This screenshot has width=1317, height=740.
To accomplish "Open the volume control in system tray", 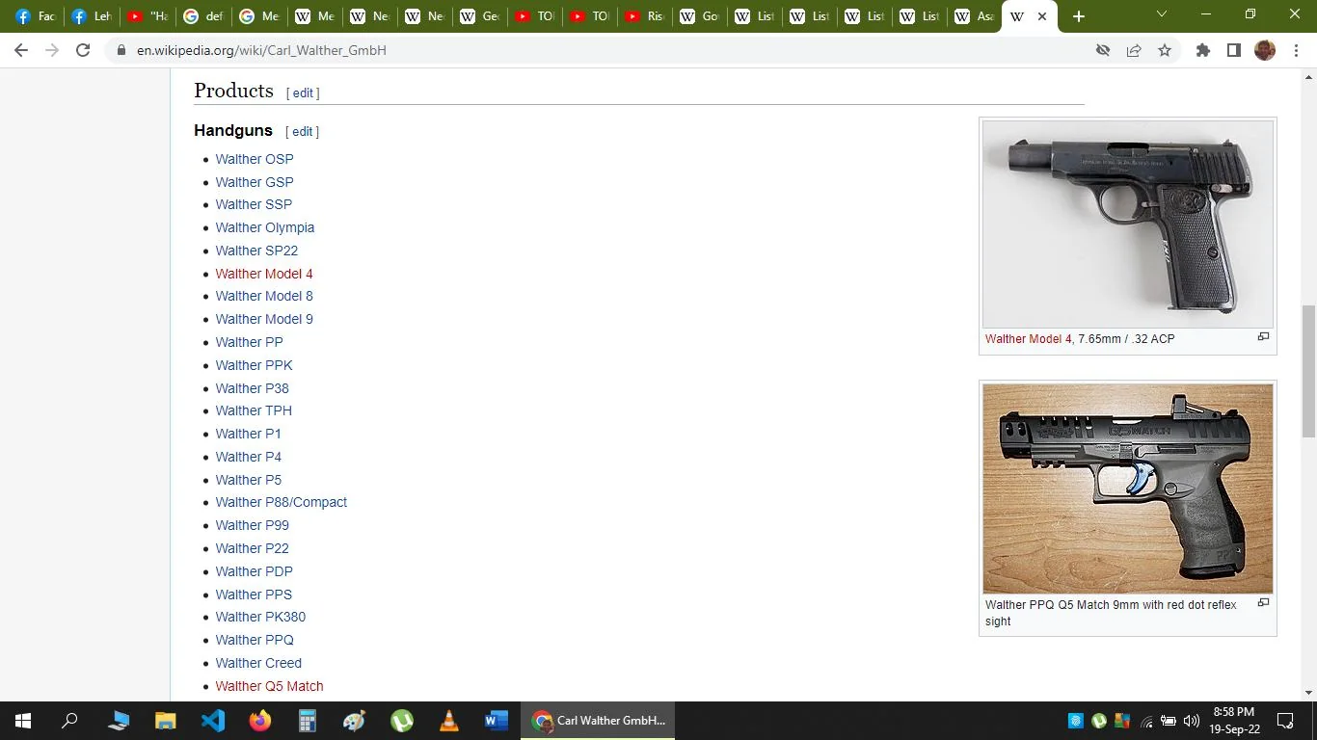I will click(1191, 721).
